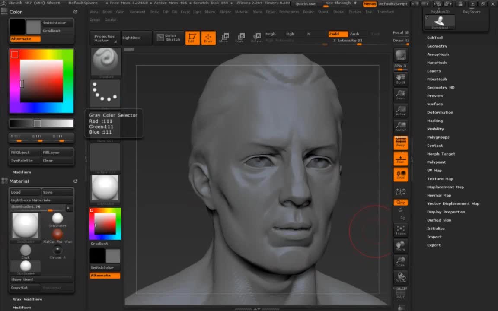
Task: Select the Draw mode button
Action: point(208,38)
